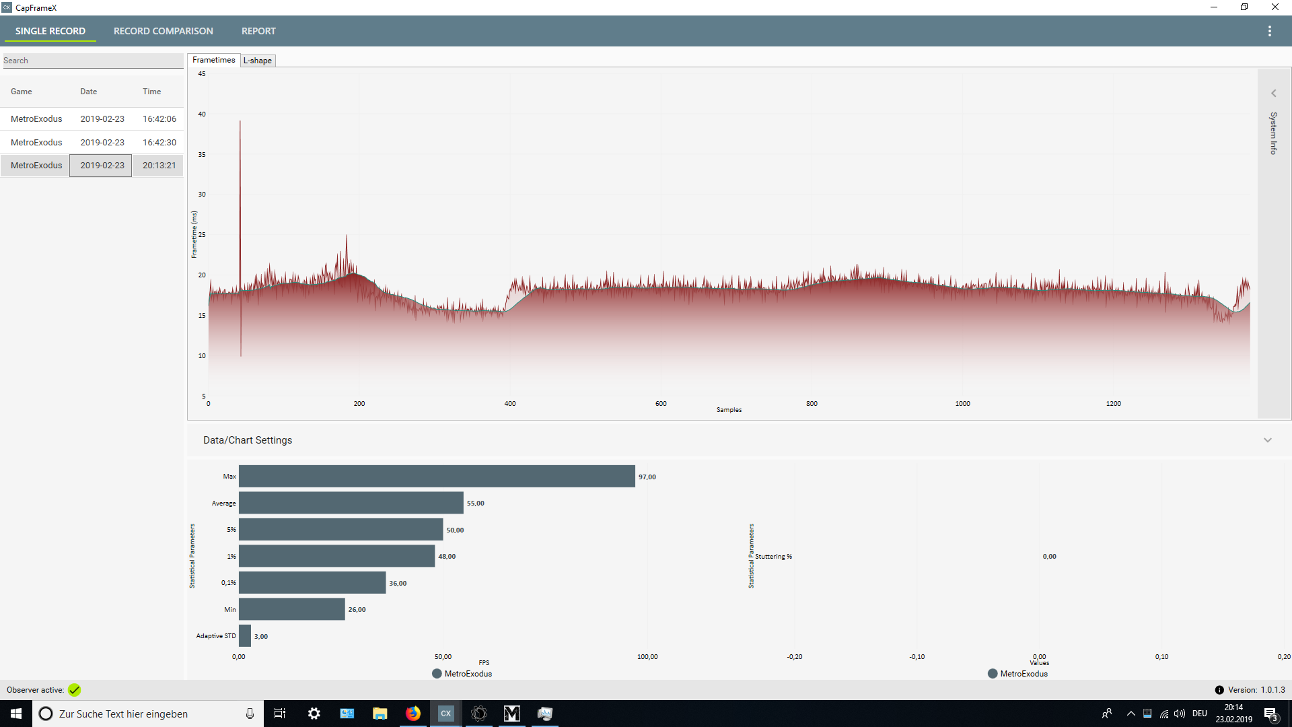Open the Windows notification center

click(1270, 714)
